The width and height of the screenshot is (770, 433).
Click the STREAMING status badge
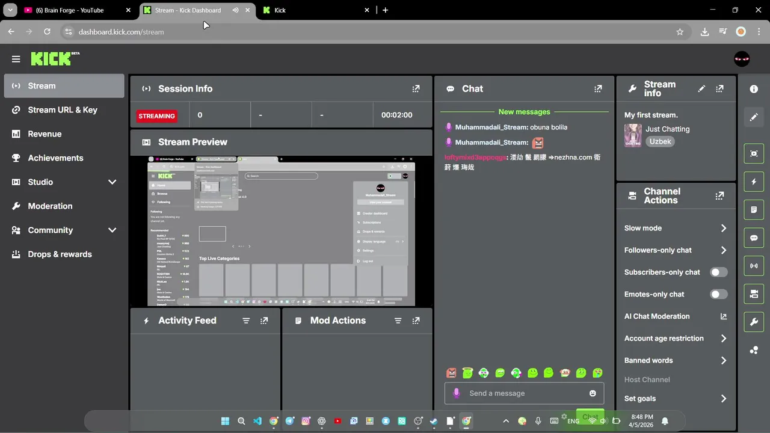(x=156, y=116)
